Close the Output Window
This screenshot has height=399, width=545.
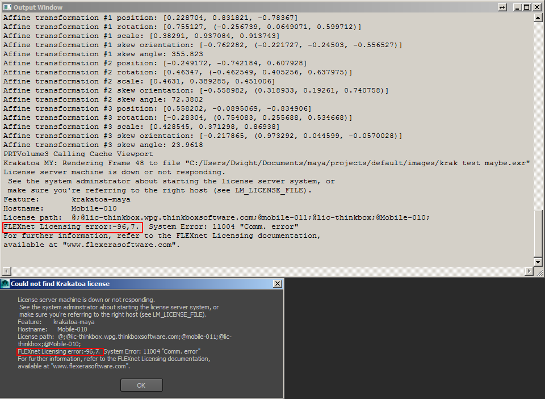point(536,7)
